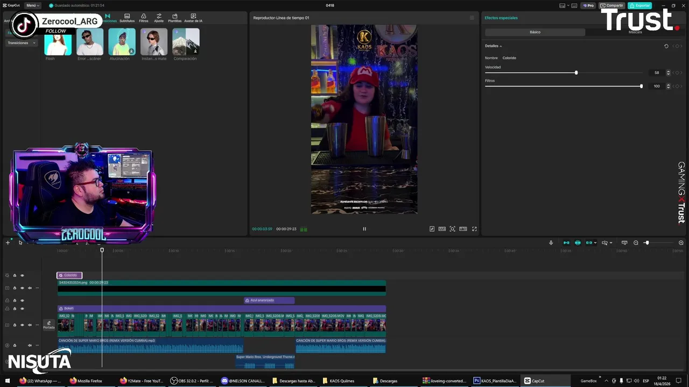Toggle auto snapping in timeline

(578, 243)
